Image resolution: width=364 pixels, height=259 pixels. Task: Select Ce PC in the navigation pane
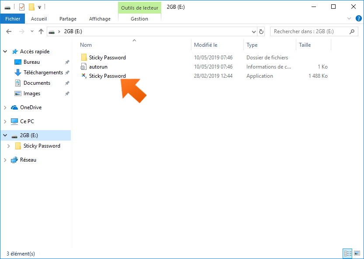point(27,121)
